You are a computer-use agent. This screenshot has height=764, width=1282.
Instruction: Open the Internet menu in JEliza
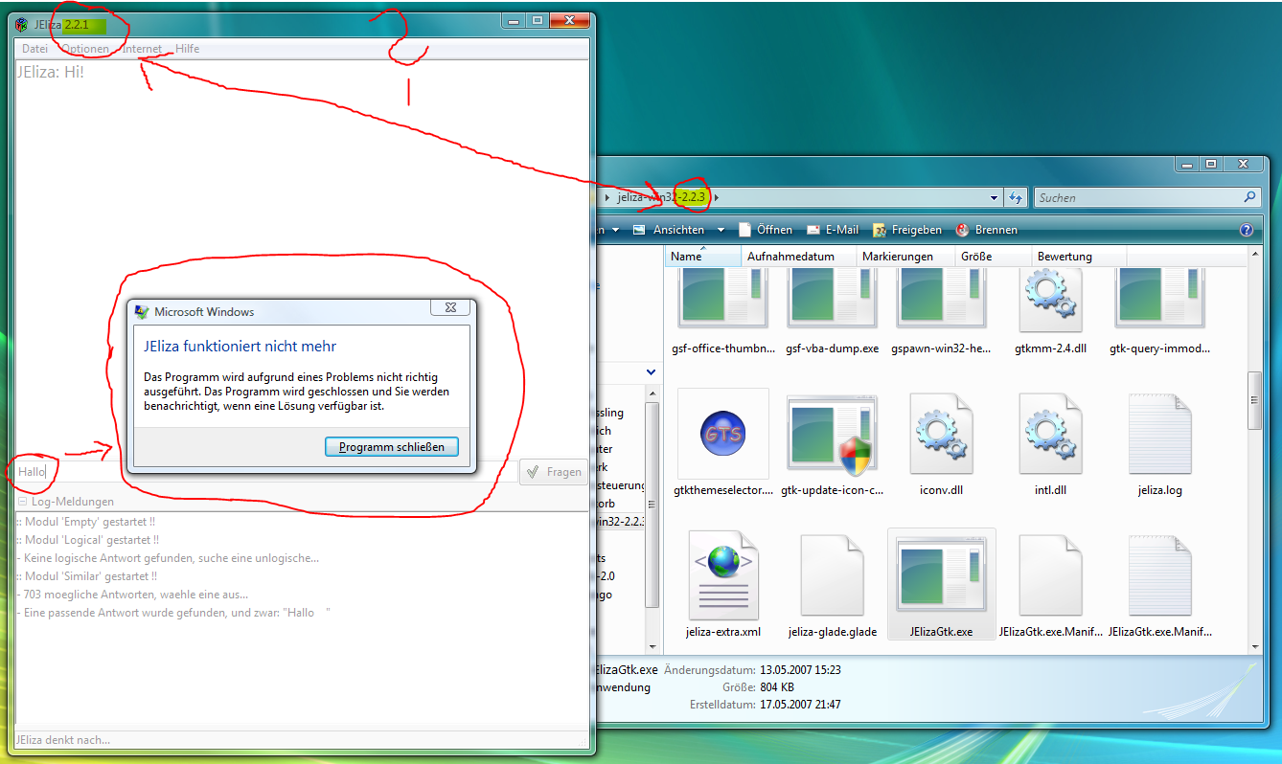(142, 49)
